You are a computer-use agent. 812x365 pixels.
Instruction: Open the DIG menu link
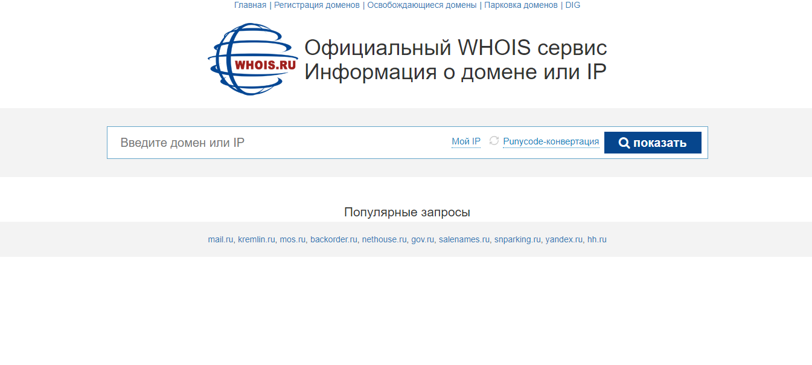pos(572,5)
